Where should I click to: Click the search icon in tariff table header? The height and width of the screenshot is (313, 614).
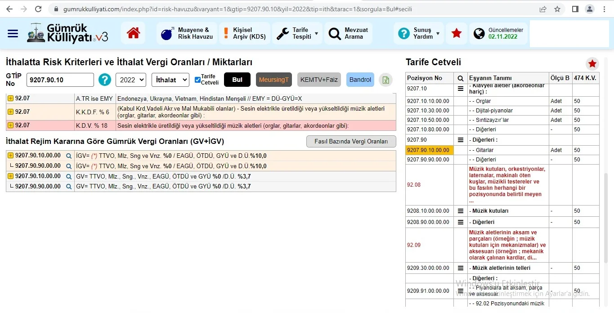tap(460, 78)
